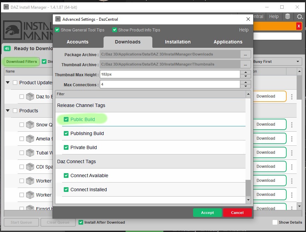The width and height of the screenshot is (306, 232).
Task: Increase Max Connections value
Action: 246,83
